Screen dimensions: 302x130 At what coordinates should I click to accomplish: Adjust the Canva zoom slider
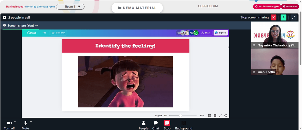[x=183, y=116]
